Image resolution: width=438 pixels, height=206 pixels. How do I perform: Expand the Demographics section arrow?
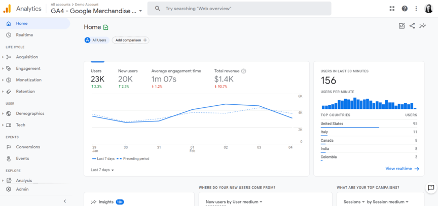(x=3, y=113)
